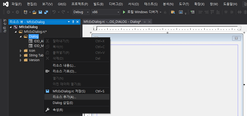This screenshot has height=116, width=247.
Task: Click the open file folder icon
Action: [35, 12]
